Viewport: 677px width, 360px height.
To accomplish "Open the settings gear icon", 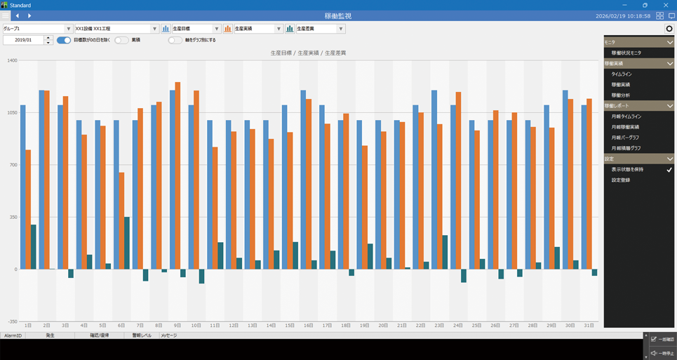I will (x=669, y=29).
